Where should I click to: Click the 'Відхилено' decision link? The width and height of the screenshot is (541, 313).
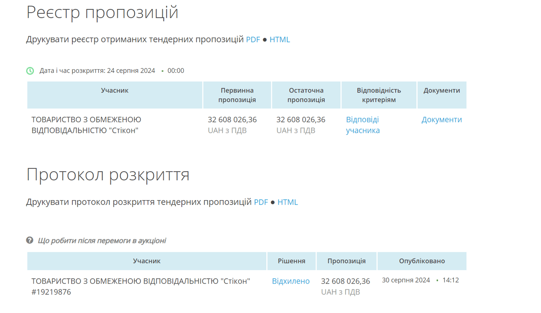pyautogui.click(x=291, y=281)
